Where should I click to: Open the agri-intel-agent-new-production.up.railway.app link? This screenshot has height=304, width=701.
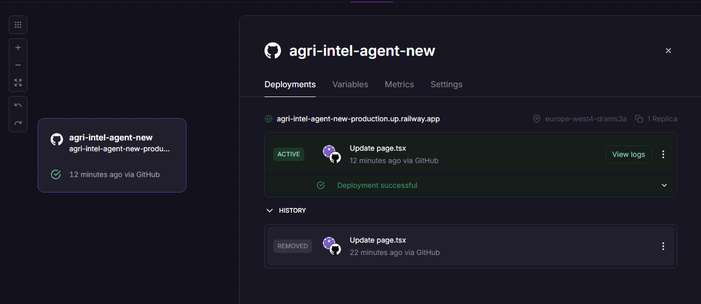pyautogui.click(x=359, y=119)
